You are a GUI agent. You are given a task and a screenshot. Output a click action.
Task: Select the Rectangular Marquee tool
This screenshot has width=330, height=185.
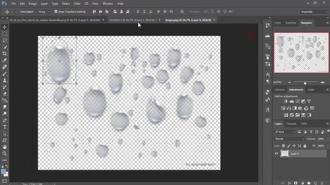[5, 34]
